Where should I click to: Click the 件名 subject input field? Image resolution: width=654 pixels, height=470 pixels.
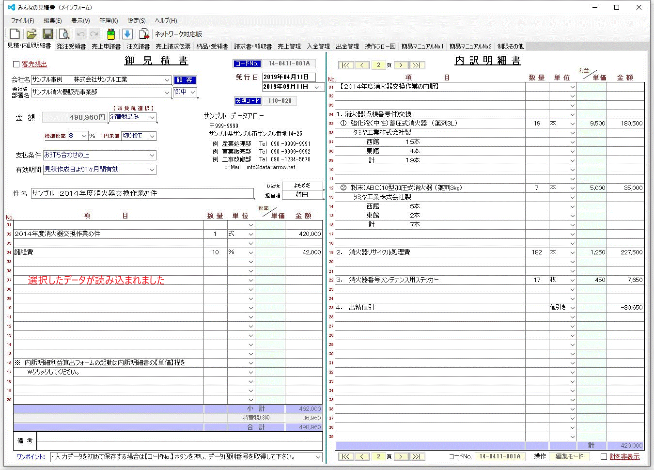point(142,193)
